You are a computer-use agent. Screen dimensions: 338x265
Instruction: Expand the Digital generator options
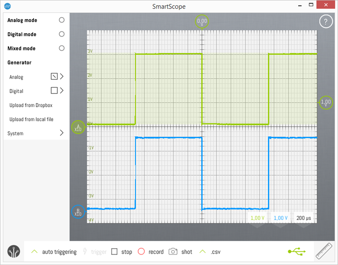pyautogui.click(x=61, y=91)
